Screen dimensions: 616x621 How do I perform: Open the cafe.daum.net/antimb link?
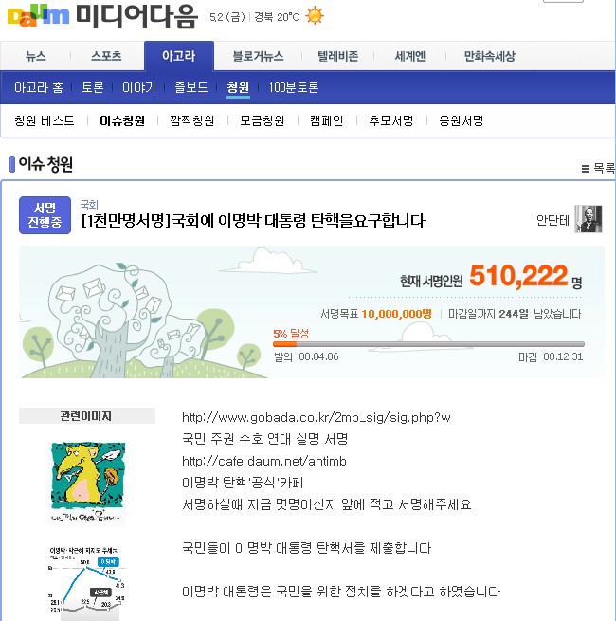point(264,461)
